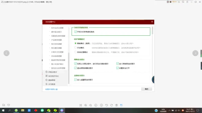Show previous picture with large left arrow
202x113 pixels.
click(6, 53)
